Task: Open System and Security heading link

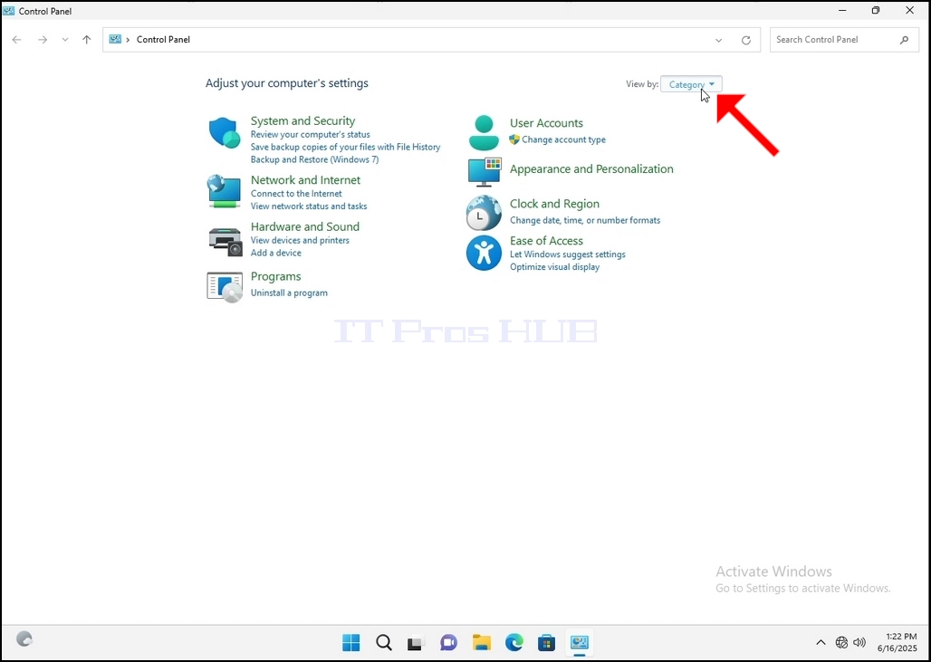Action: [302, 120]
